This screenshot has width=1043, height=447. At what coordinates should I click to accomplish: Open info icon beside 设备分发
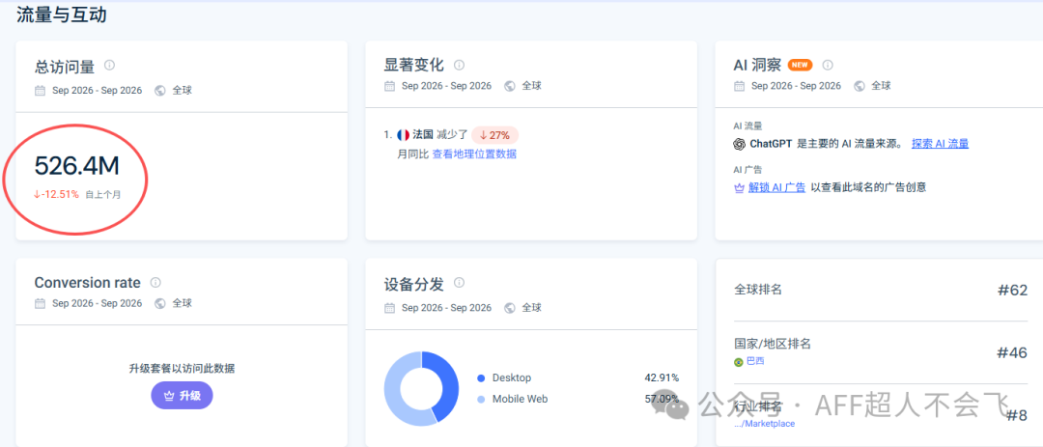click(x=459, y=283)
